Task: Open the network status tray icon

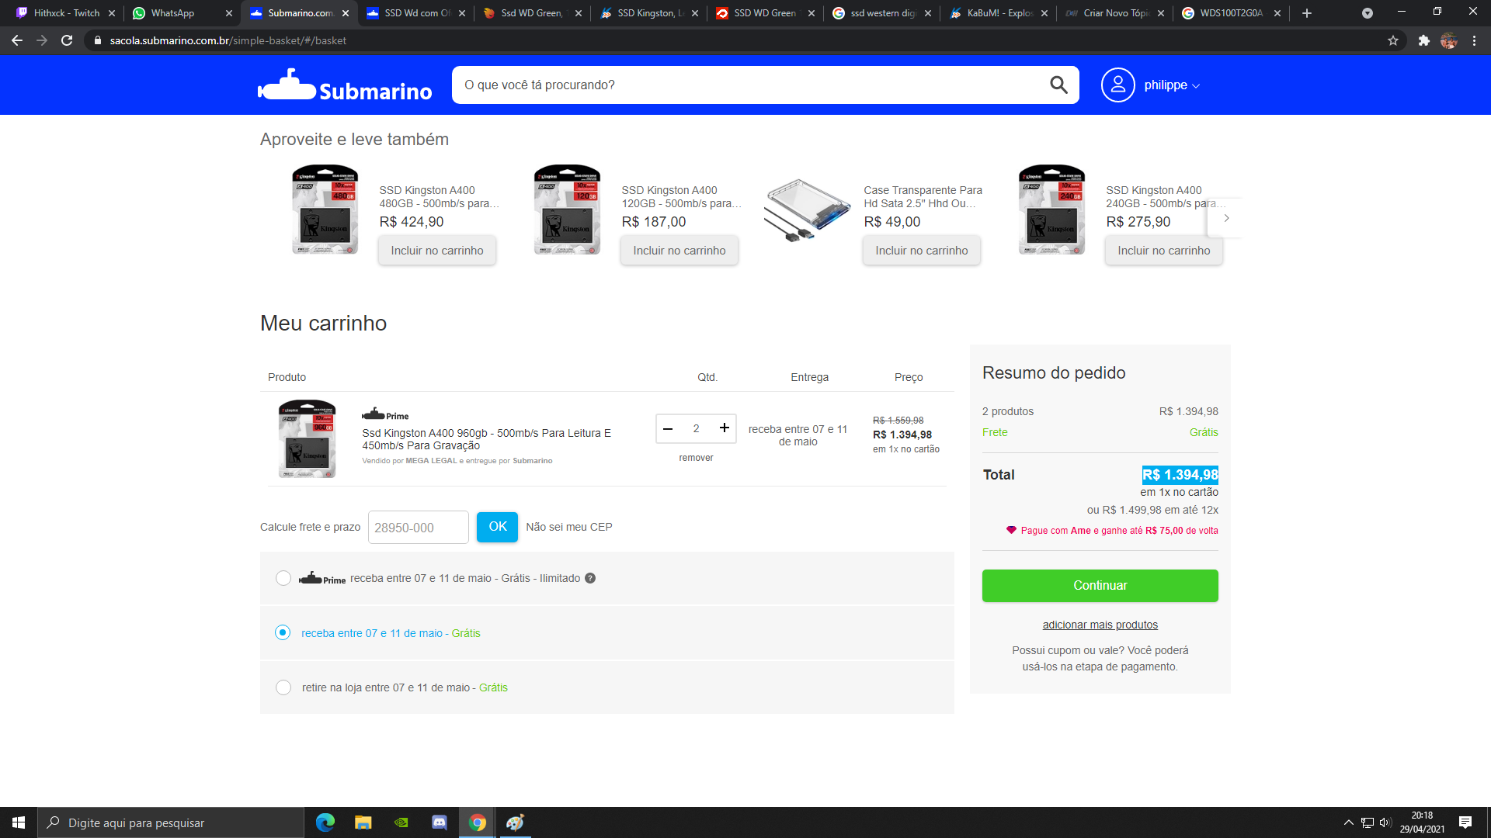Action: [1368, 822]
